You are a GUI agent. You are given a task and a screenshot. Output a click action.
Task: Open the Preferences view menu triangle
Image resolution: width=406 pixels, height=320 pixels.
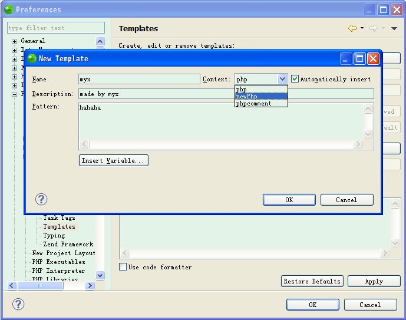(x=394, y=28)
